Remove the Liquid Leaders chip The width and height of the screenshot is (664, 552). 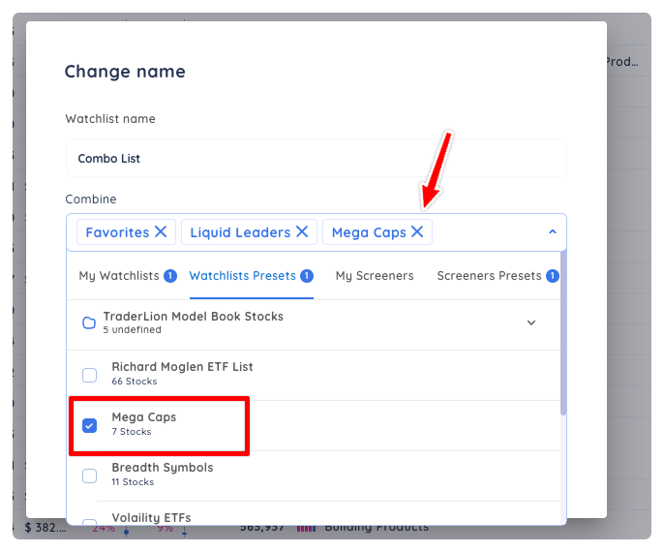302,231
